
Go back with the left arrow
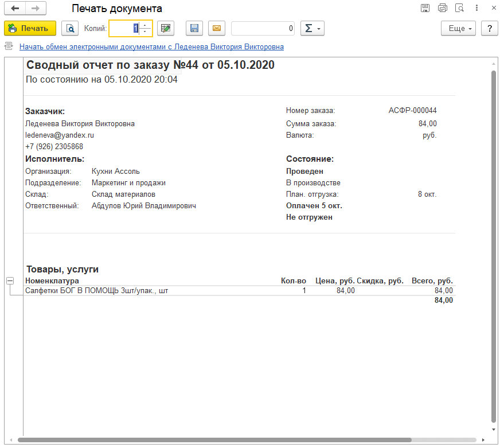[x=15, y=9]
